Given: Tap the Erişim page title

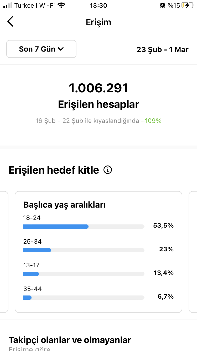Looking at the screenshot, I should pos(98,22).
